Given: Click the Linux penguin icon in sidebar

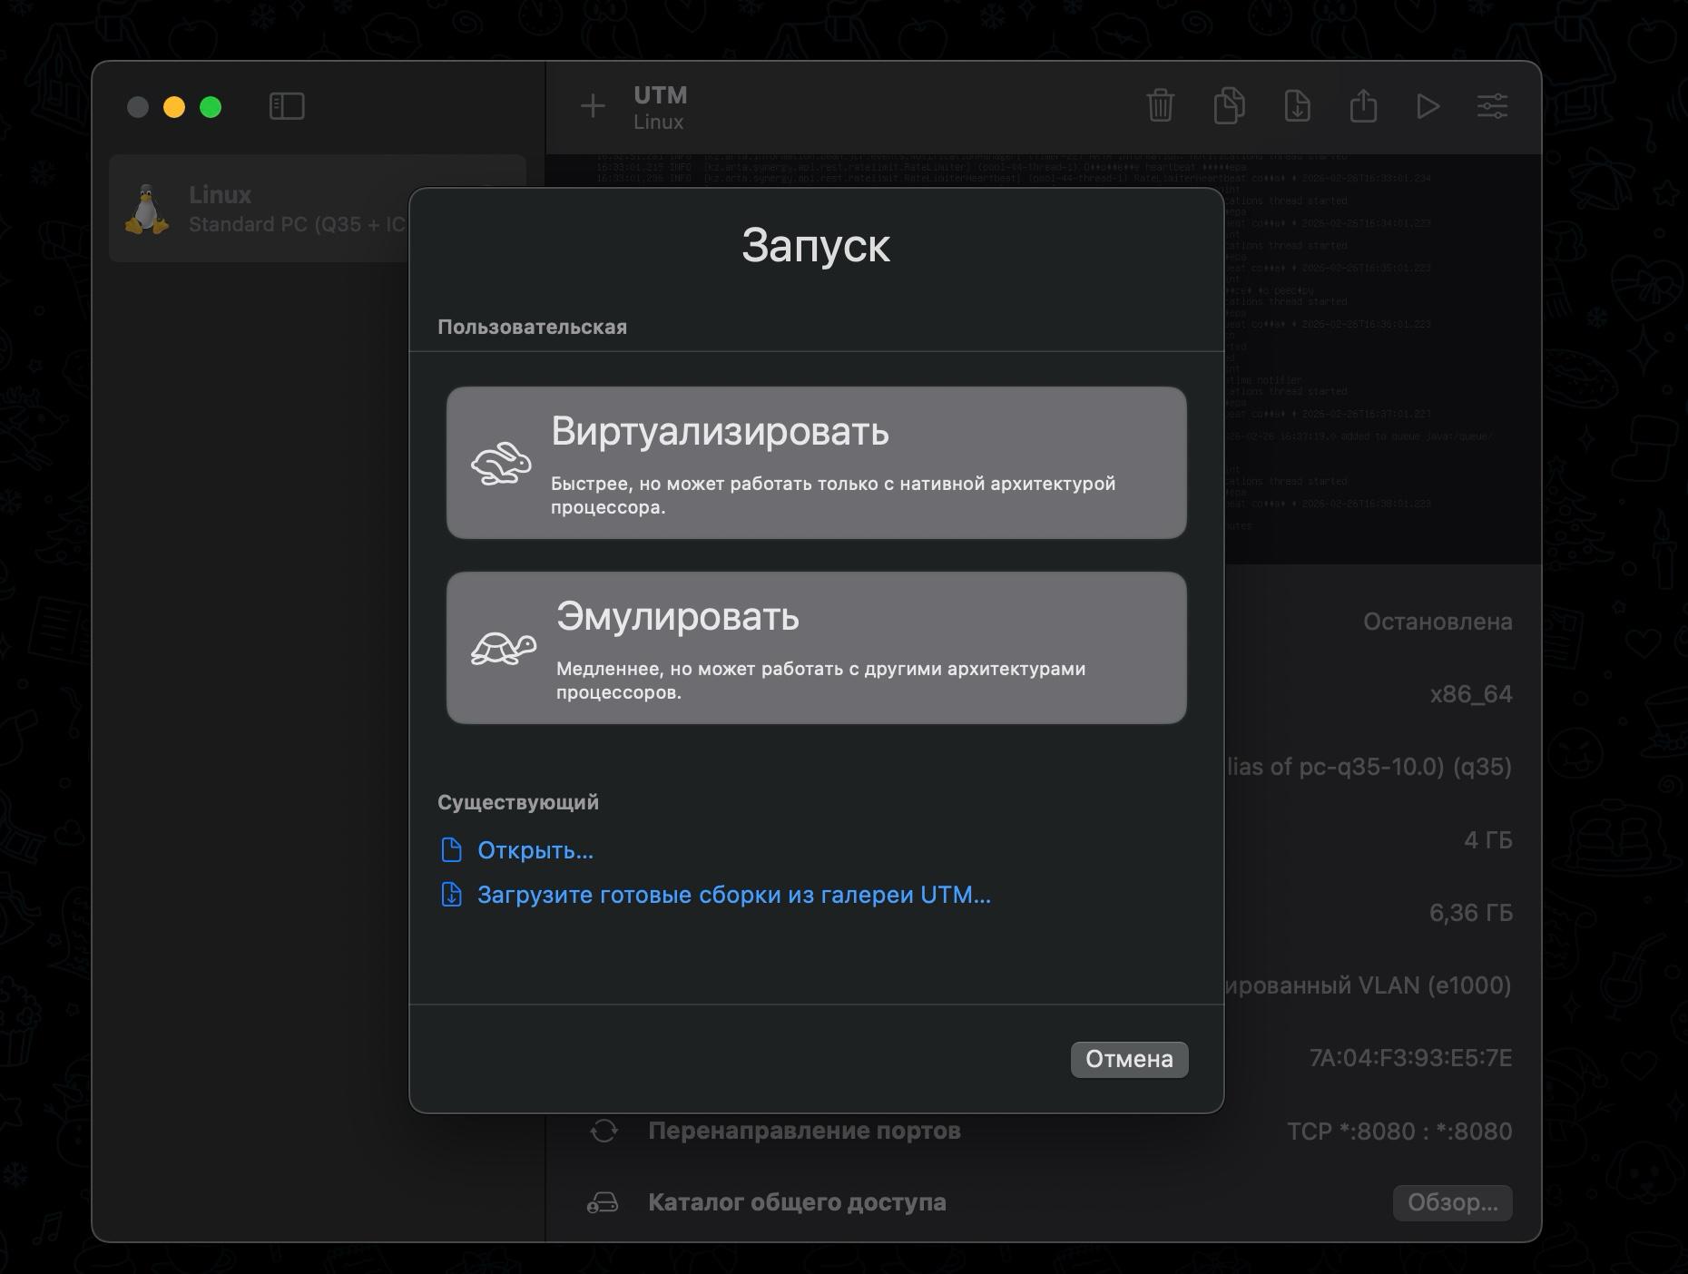Looking at the screenshot, I should point(146,210).
